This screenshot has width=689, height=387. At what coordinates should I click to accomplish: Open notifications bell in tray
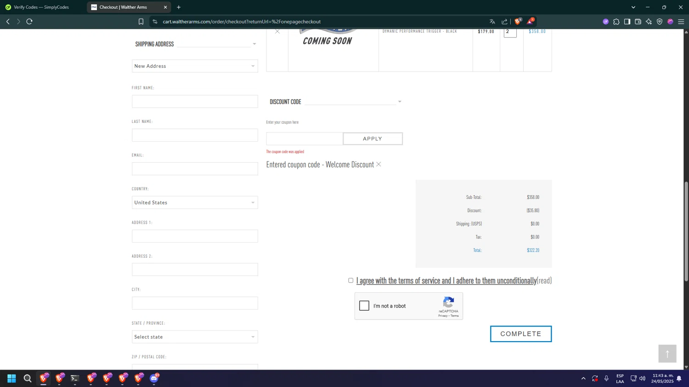(x=679, y=378)
